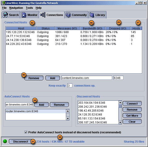Click Discovered Hosts scroll up arrow
This screenshot has height=147, width=148.
(x=120, y=103)
